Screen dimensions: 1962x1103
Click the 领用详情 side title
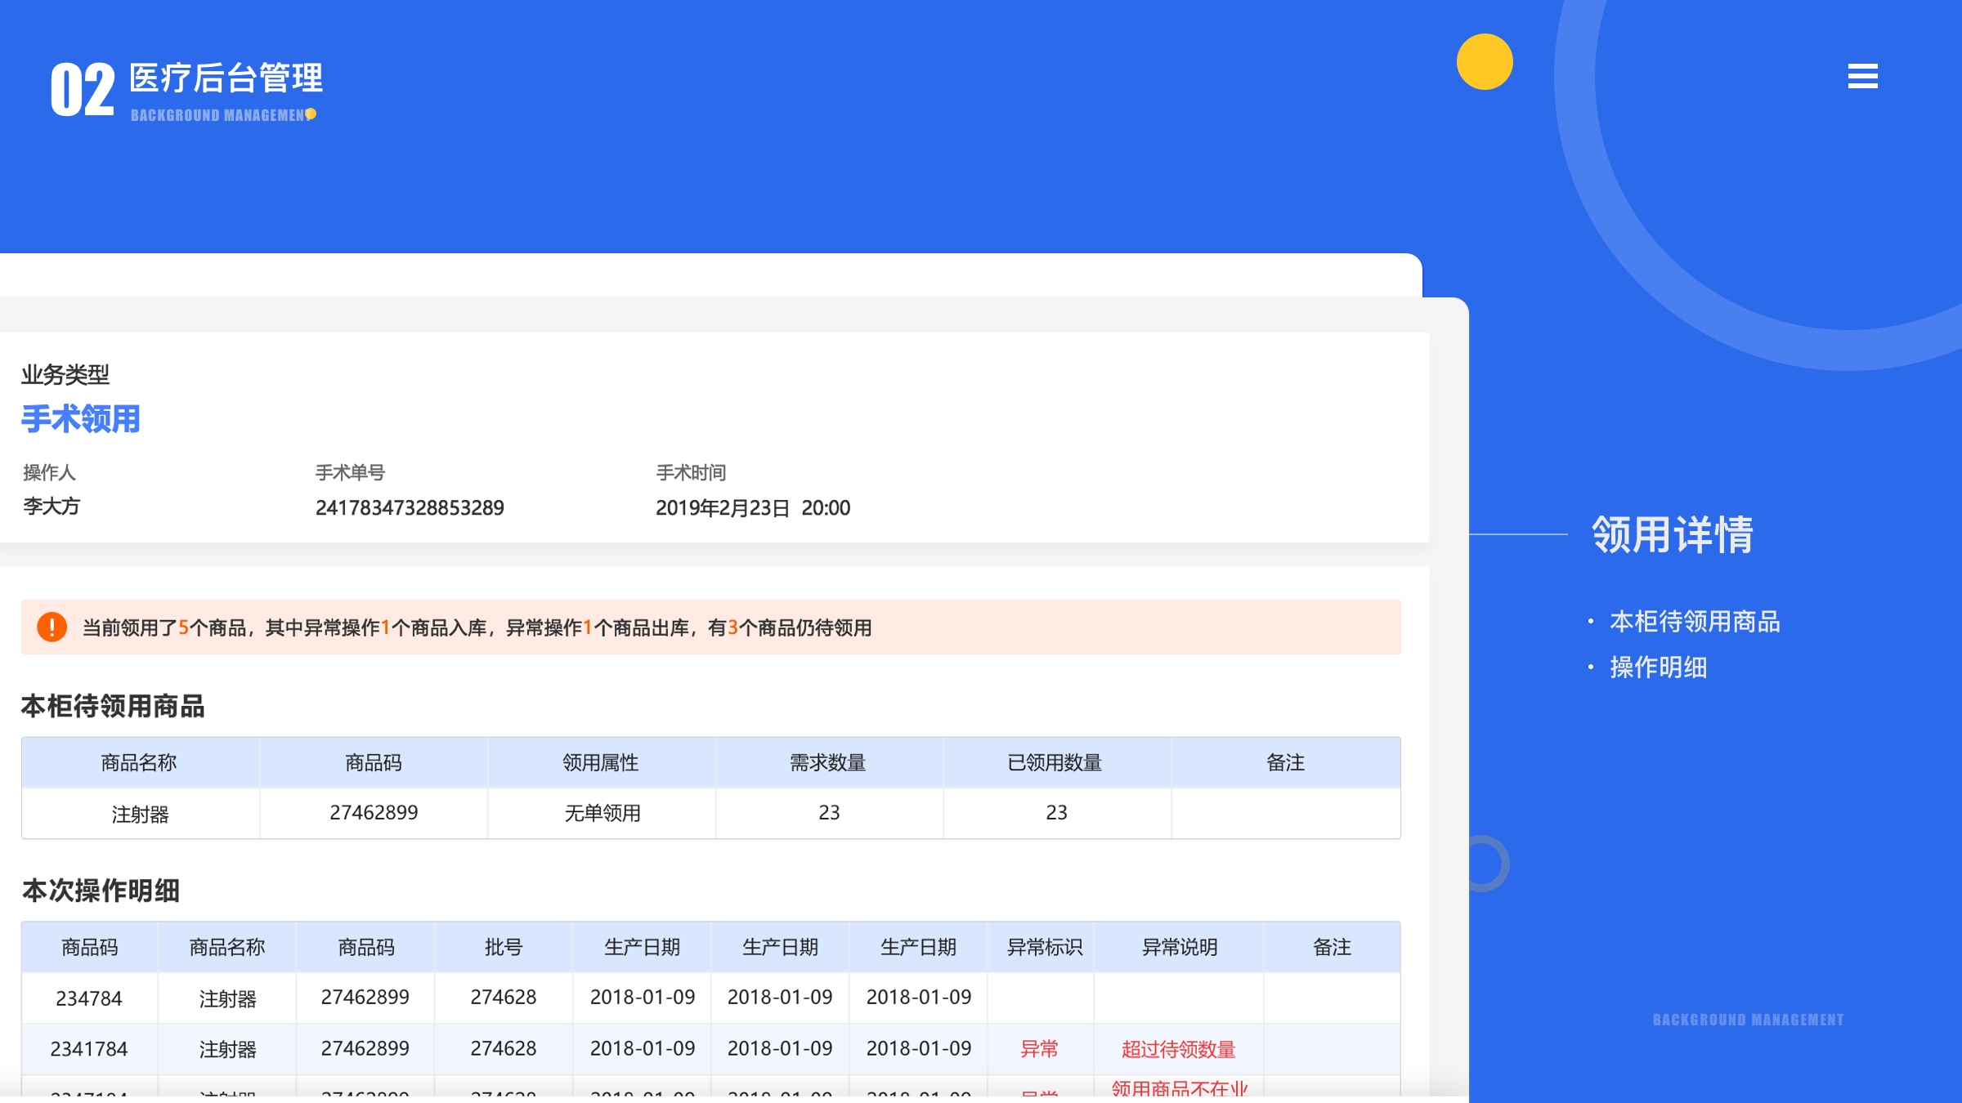[x=1673, y=535]
